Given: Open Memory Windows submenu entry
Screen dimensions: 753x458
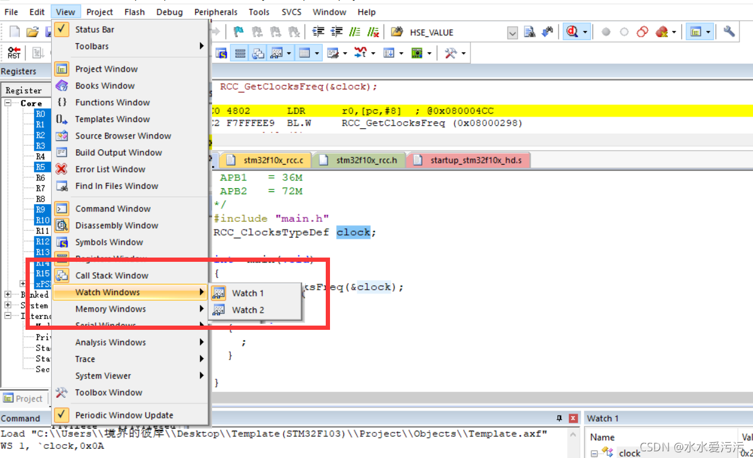Looking at the screenshot, I should pos(131,309).
